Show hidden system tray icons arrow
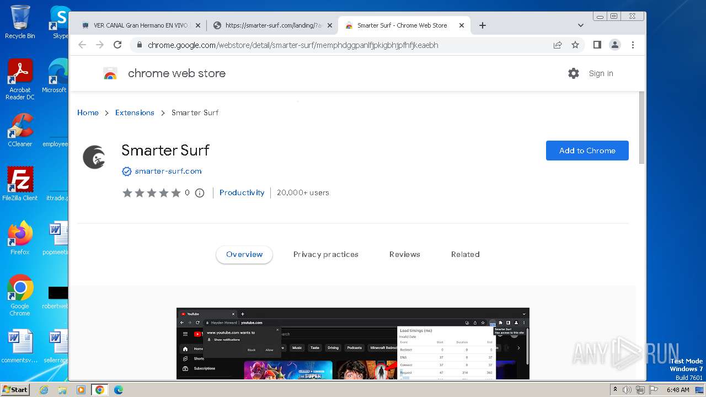 (x=615, y=390)
